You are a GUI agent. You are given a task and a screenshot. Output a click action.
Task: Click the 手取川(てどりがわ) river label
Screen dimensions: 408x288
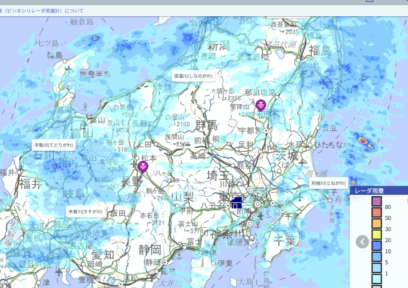point(53,145)
